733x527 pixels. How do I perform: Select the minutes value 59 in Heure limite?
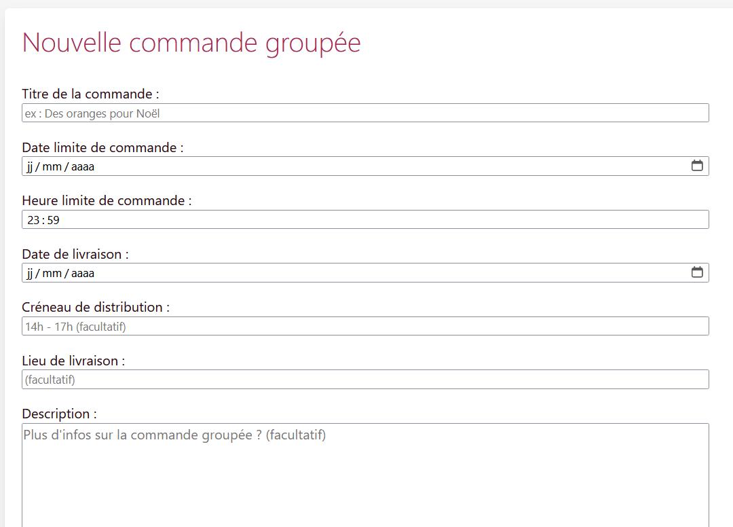54,220
